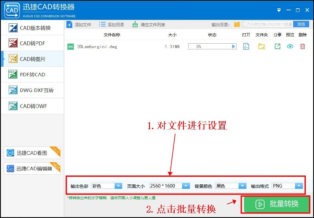The height and width of the screenshot is (218, 314).
Task: Delete 3DLamborgini.dwg using the trash icon
Action: [x=302, y=46]
